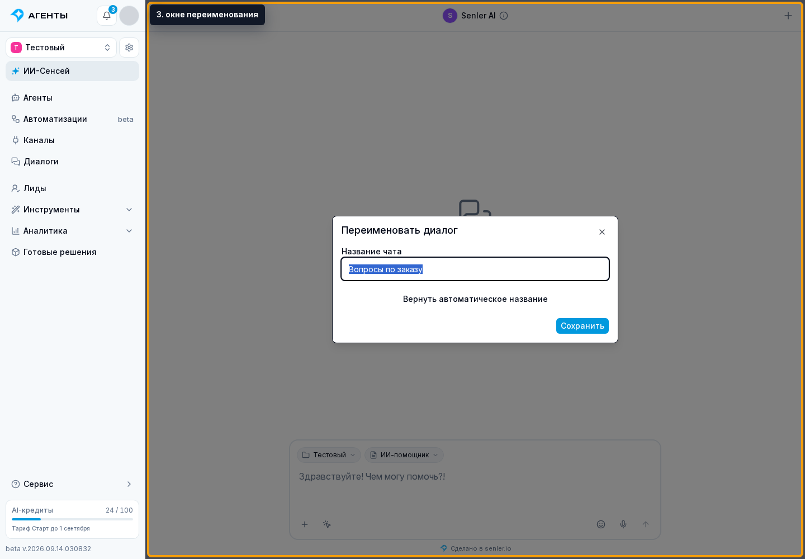Open the ИИ-помощник dropdown
Screen dimensions: 805x559
(404, 455)
